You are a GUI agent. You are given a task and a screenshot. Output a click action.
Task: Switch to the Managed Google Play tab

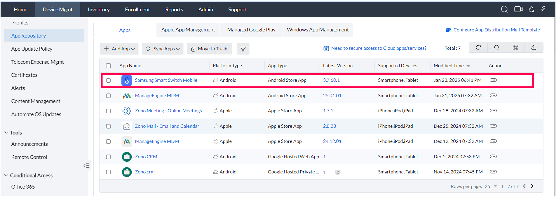251,30
